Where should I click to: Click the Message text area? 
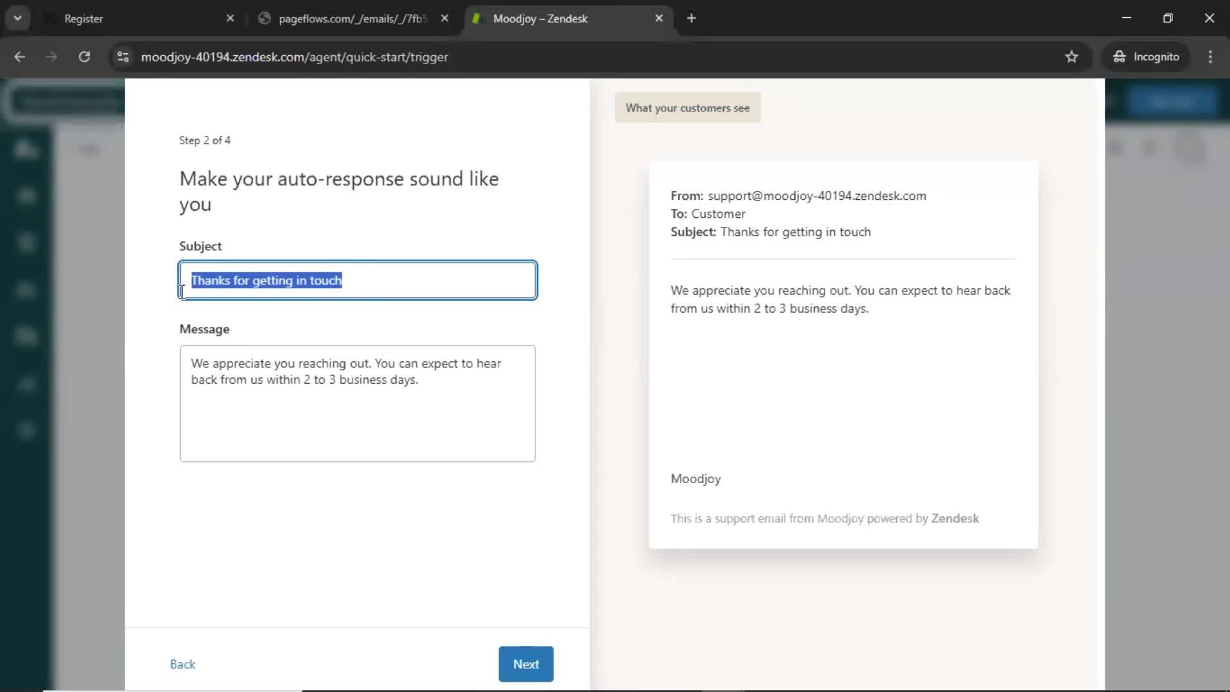[x=357, y=404]
